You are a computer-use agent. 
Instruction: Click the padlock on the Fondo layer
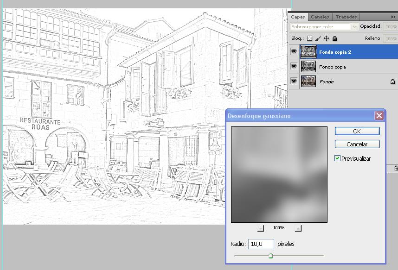[392, 82]
